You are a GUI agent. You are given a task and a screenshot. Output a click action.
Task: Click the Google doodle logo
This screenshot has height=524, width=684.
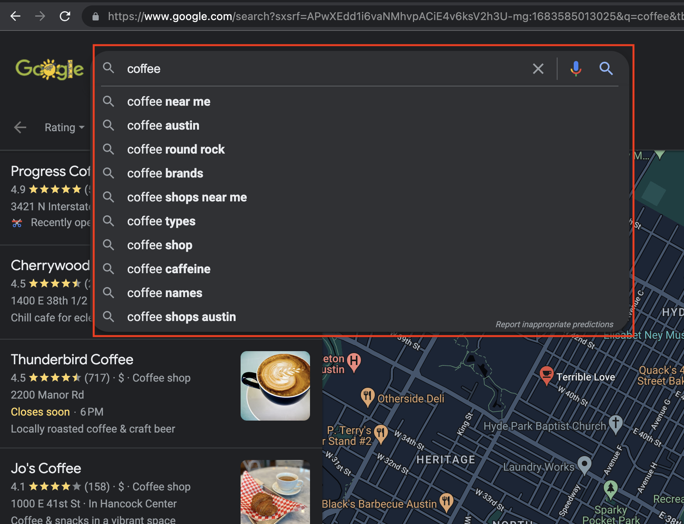coord(49,69)
